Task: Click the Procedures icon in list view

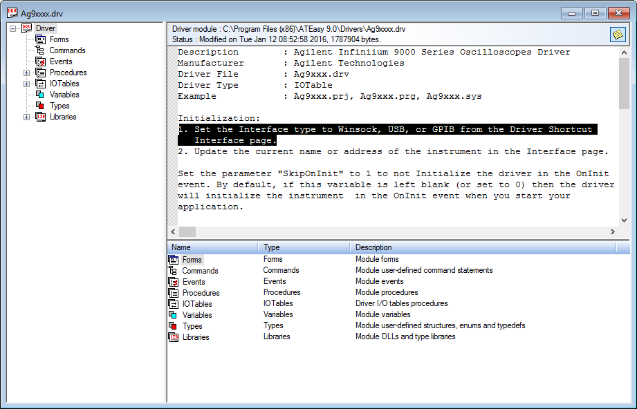Action: coord(174,292)
